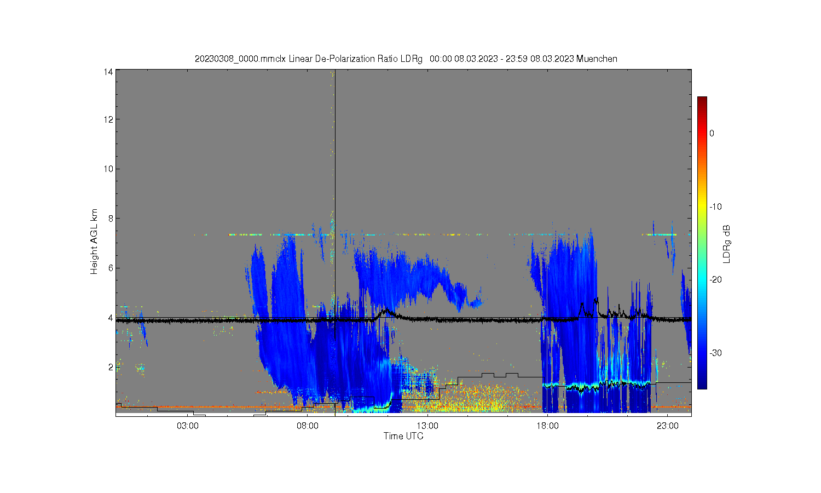Click the 23:00 time tick label
This screenshot has height=493, width=821.
(667, 426)
